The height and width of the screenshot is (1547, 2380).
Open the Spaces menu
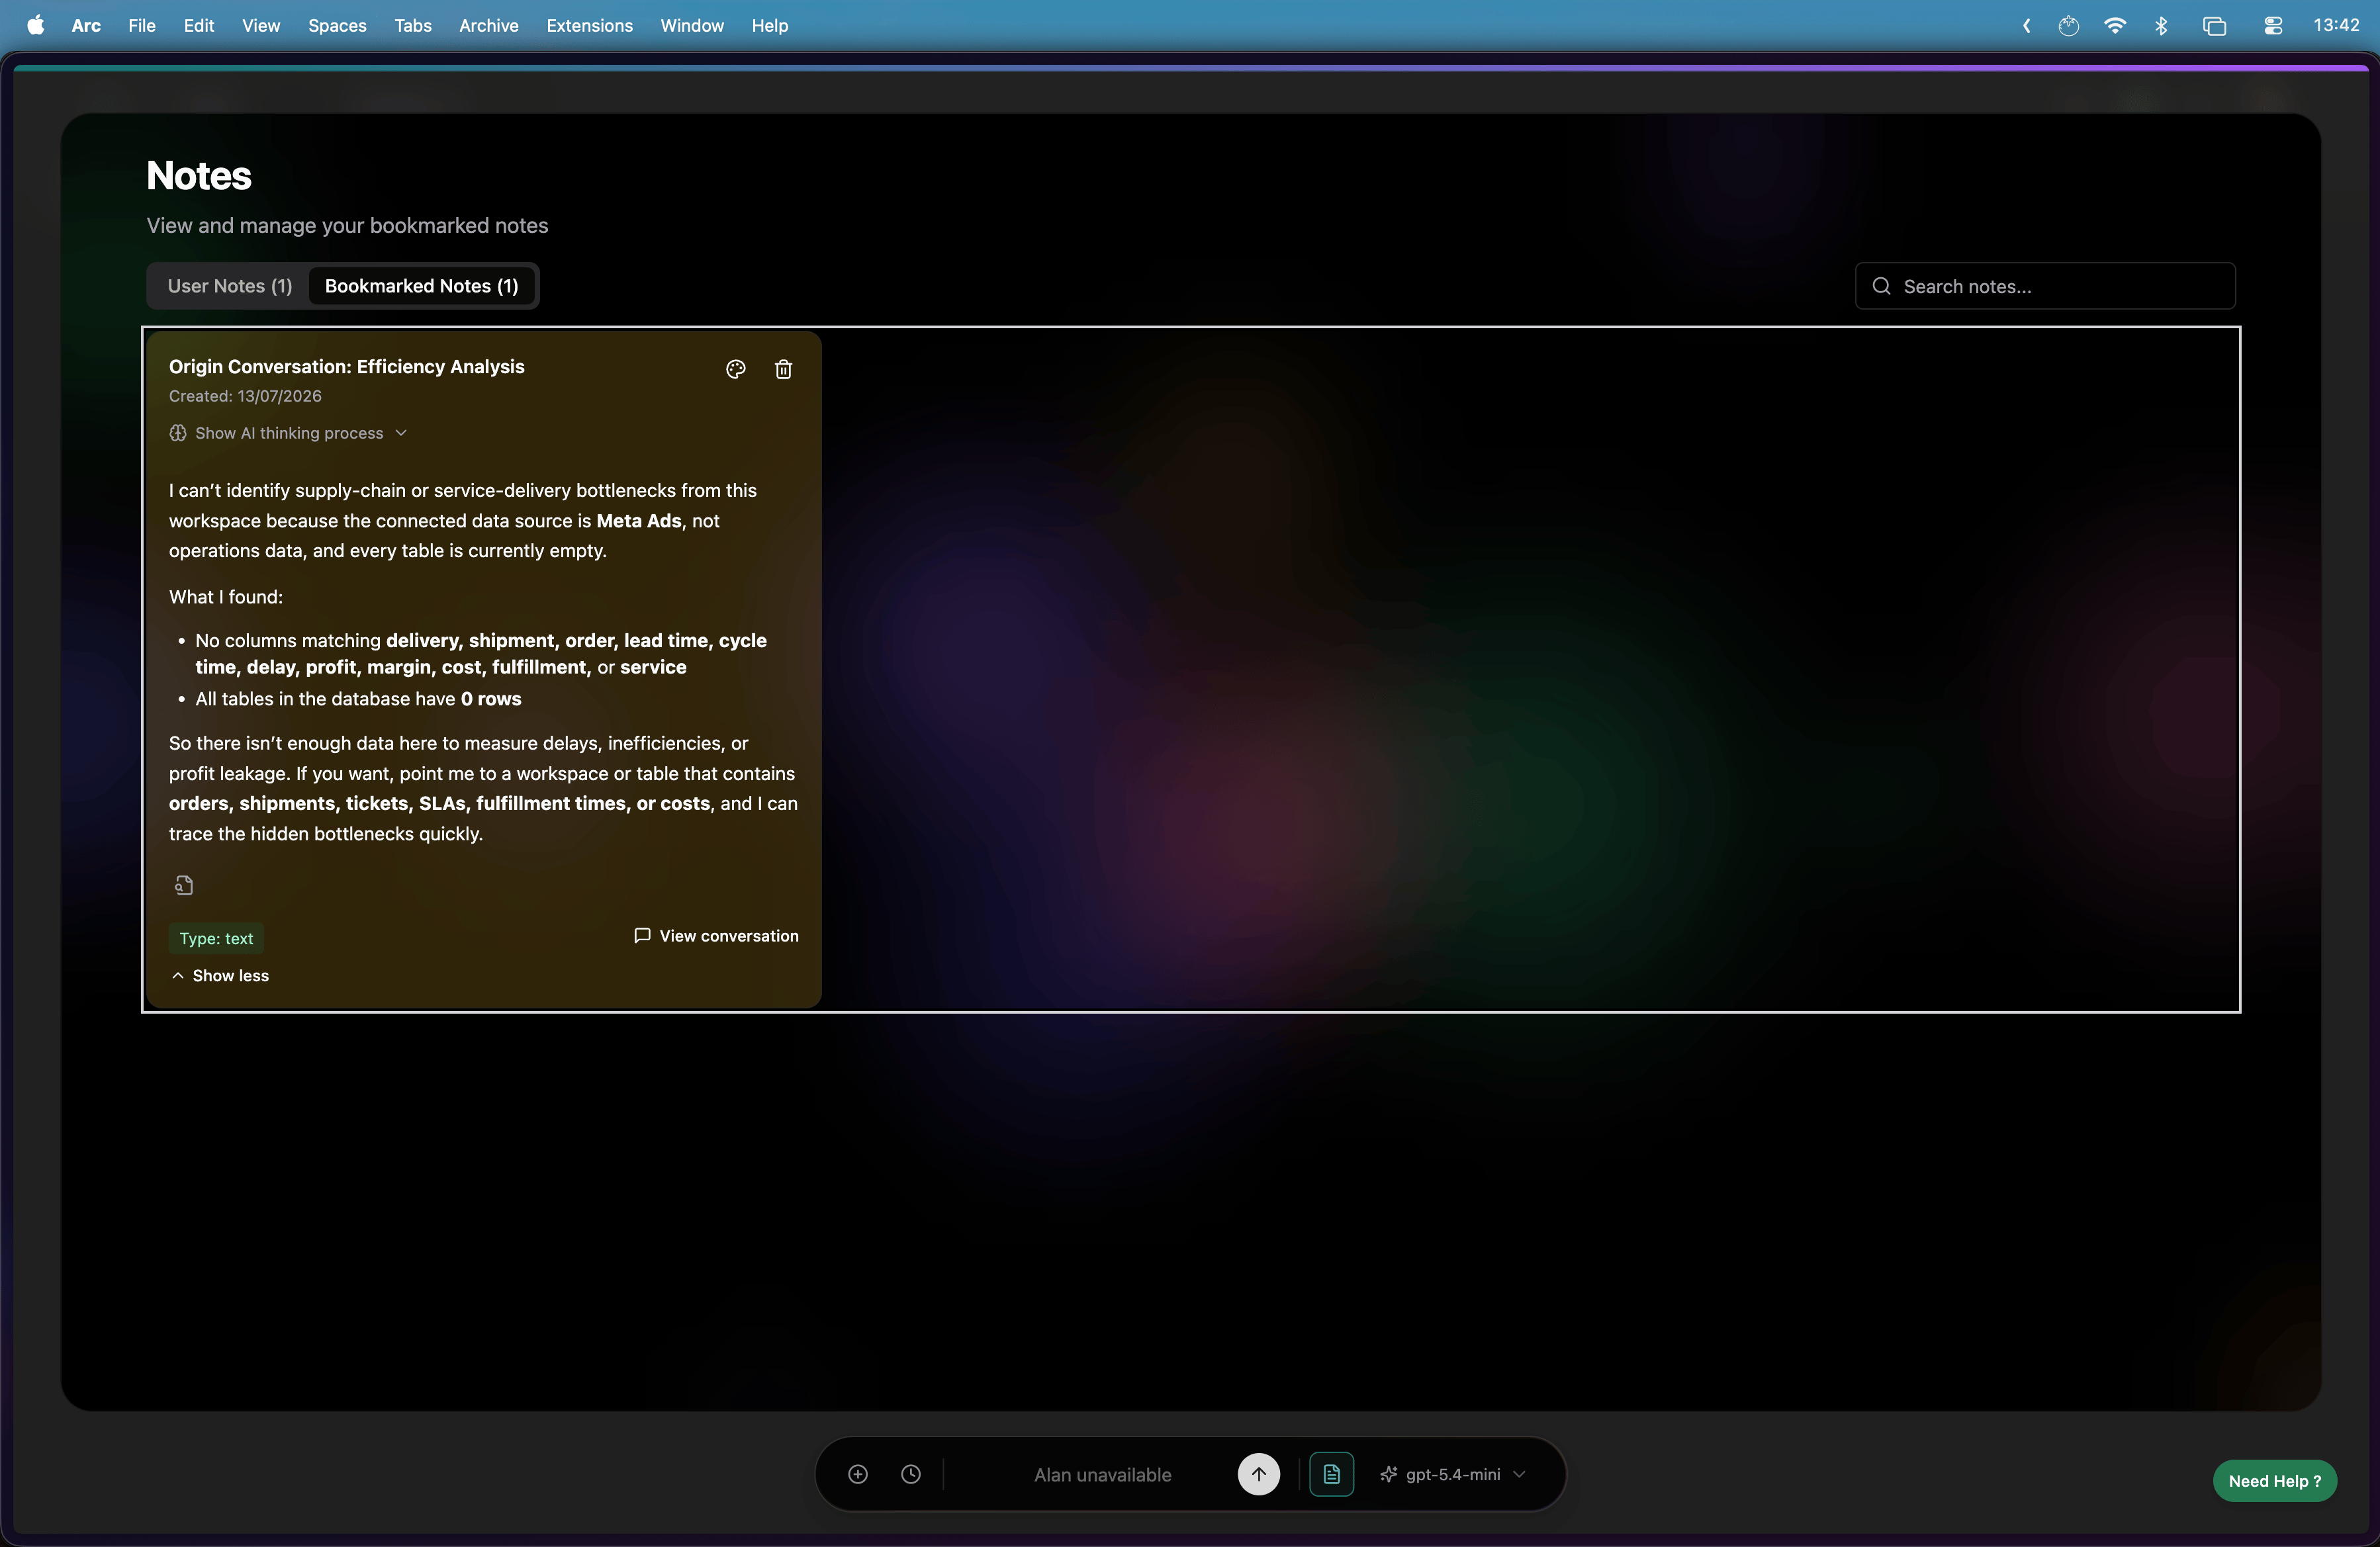337,25
